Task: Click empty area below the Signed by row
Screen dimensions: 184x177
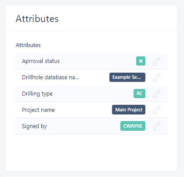Action: 91,151
